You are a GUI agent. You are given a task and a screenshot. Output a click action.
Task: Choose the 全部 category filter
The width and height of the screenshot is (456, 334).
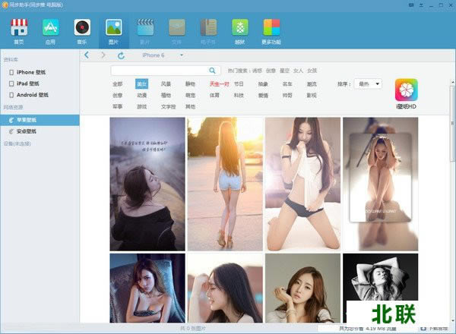117,84
